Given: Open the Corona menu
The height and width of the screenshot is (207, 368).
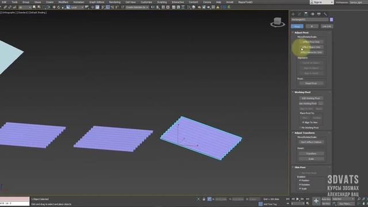Looking at the screenshot, I should click(x=207, y=2).
